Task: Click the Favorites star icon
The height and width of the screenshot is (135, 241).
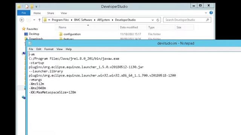Action: point(24,29)
